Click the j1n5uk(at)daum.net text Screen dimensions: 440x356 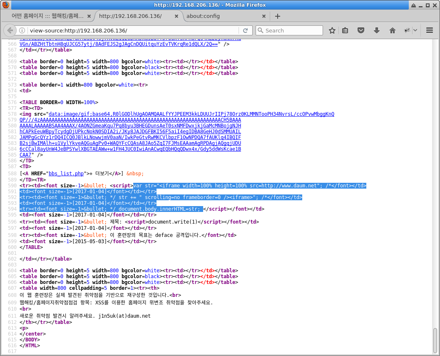pyautogui.click(x=124, y=316)
